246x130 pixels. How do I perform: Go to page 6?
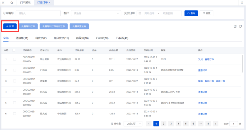coord(193,124)
